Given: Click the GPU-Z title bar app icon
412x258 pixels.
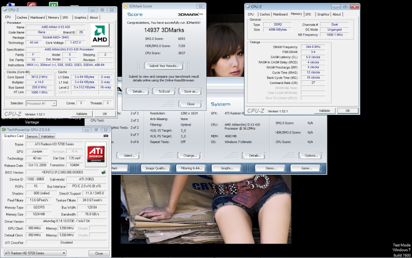Looking at the screenshot, I should point(4,130).
